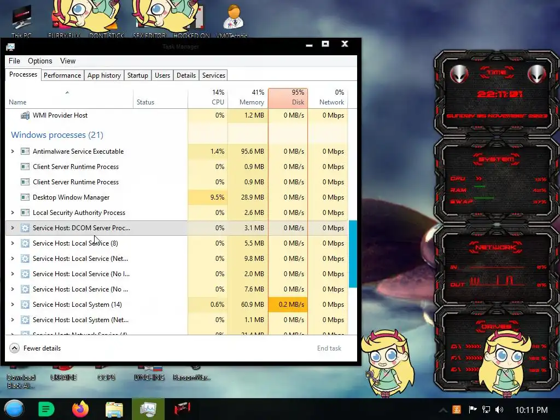Click Antimalware Service Executable process icon

(x=25, y=151)
